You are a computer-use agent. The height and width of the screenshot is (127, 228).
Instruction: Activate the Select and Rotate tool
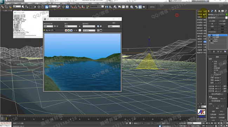tap(43, 7)
